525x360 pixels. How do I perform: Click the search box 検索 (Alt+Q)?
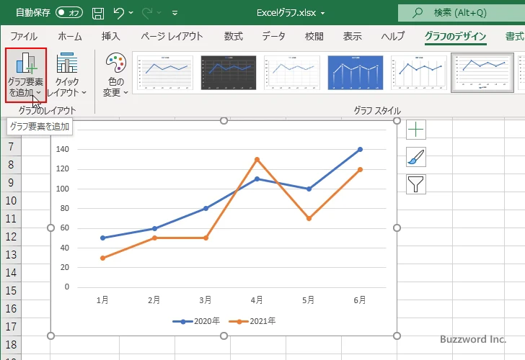coord(462,13)
